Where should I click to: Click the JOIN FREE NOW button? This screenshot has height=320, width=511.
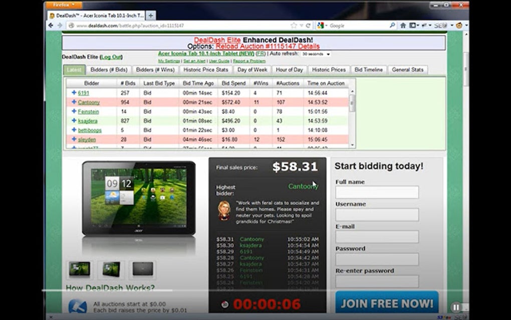[x=387, y=303]
